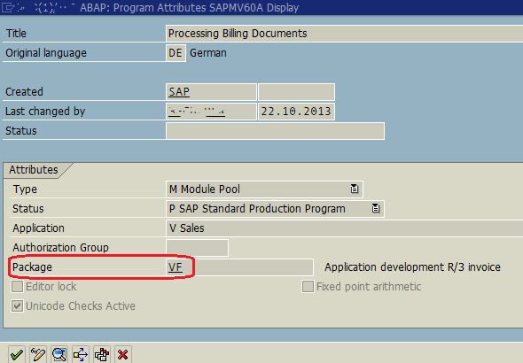
Task: Click the Authorization Group label
Action: tap(60, 247)
